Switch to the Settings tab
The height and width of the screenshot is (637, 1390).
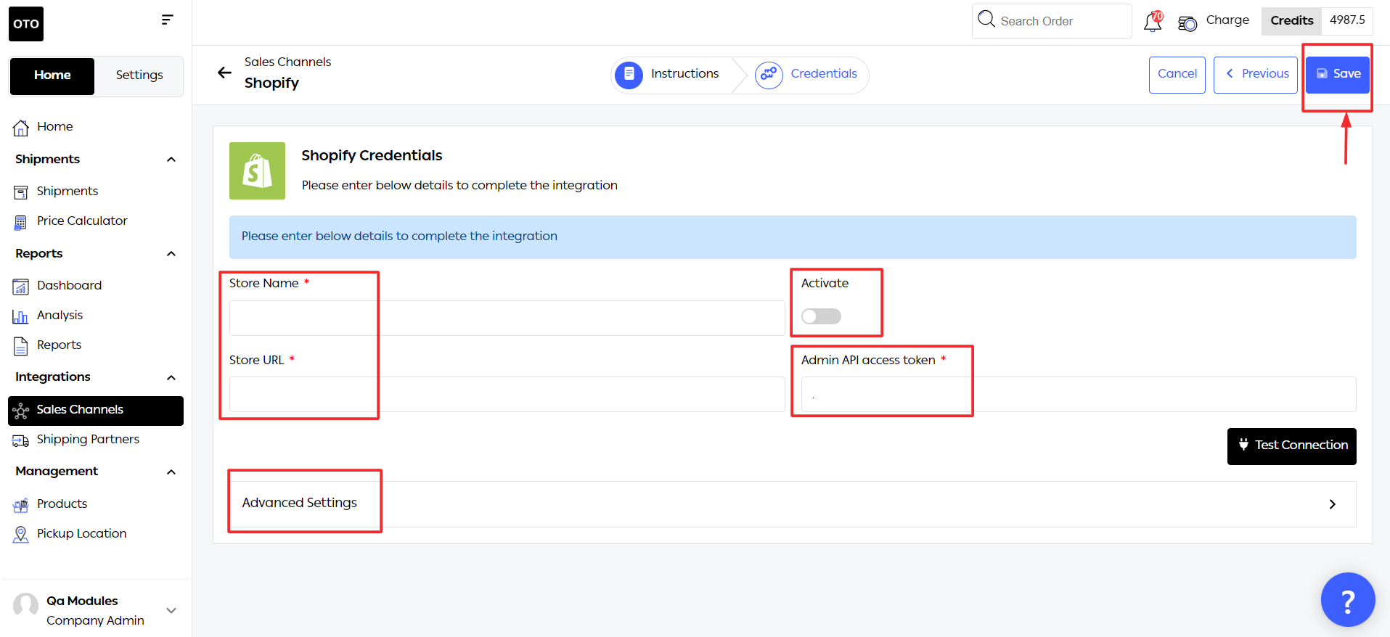[x=139, y=76]
